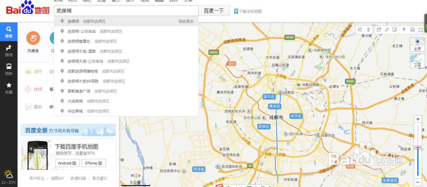This screenshot has height=187, width=427.
Task: Click the 四川大学 university marker
Action: click(x=286, y=134)
